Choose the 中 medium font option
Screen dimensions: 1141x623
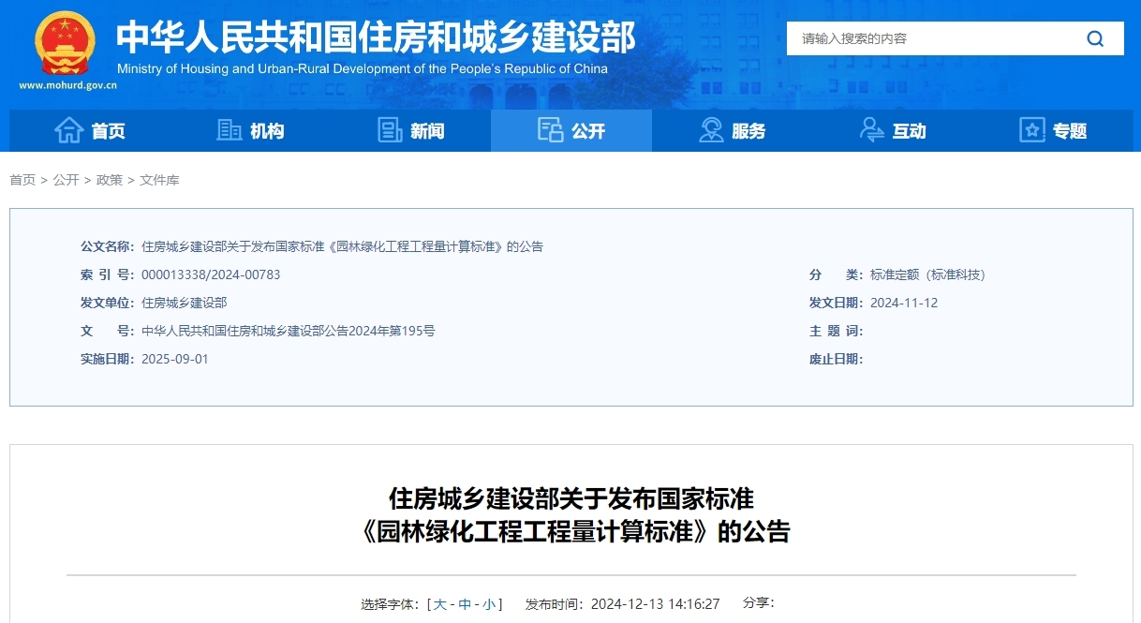tap(464, 604)
